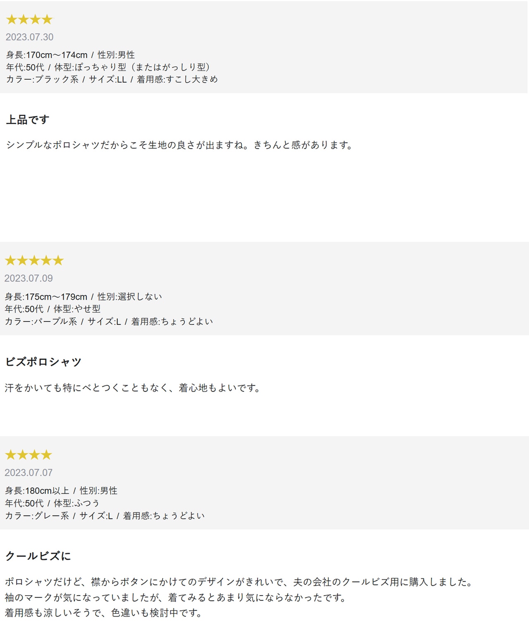
Task: Click the パープル系 color detail line
Action: (109, 322)
